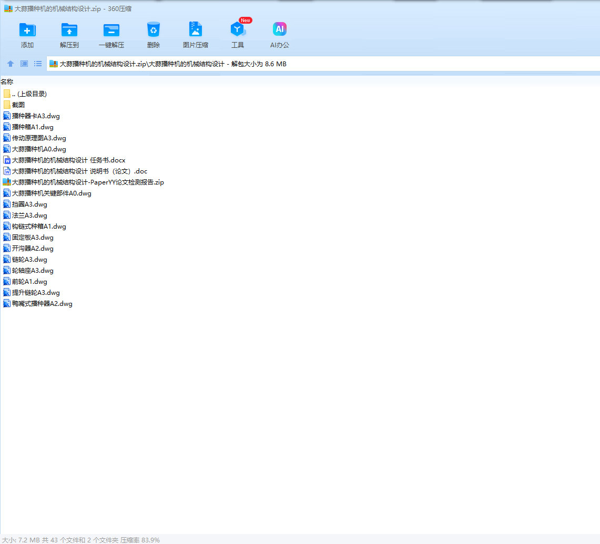This screenshot has width=600, height=544.
Task: Select 播种箱A1.dwg file
Action: tap(28, 127)
